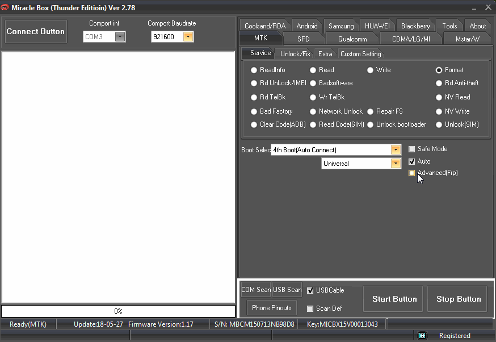Viewport: 496px width, 342px height.
Task: Open Phone Pinouts
Action: pyautogui.click(x=271, y=308)
